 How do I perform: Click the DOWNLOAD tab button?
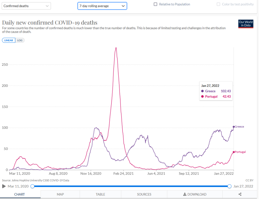point(195,194)
